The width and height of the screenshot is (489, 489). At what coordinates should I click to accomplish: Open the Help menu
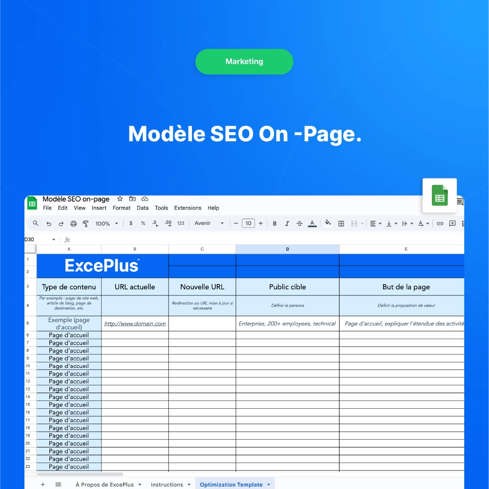coord(213,208)
